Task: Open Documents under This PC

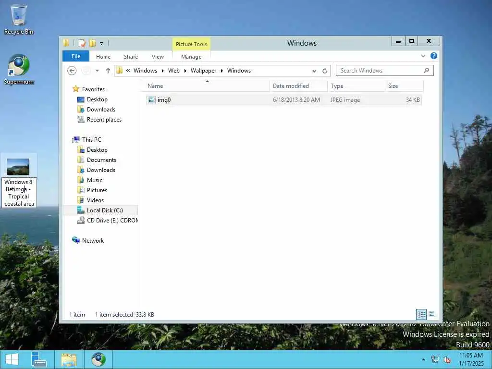Action: (x=101, y=160)
